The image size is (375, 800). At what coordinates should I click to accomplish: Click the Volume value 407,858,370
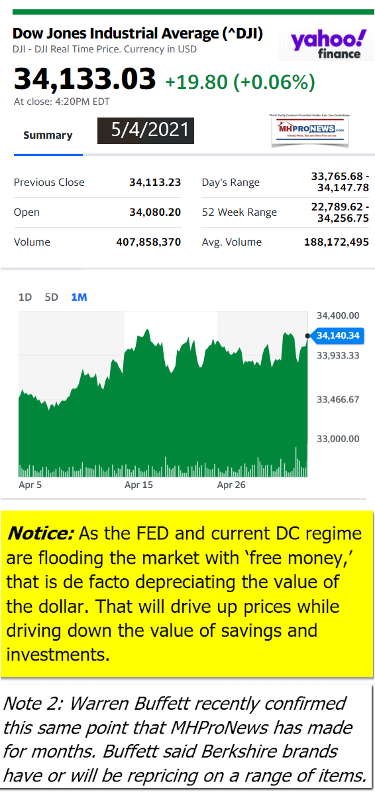coord(148,242)
